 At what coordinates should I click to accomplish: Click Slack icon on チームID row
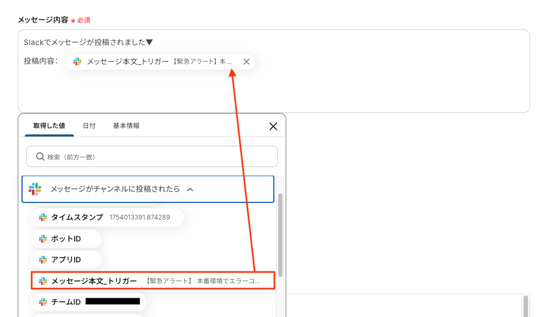tap(42, 302)
